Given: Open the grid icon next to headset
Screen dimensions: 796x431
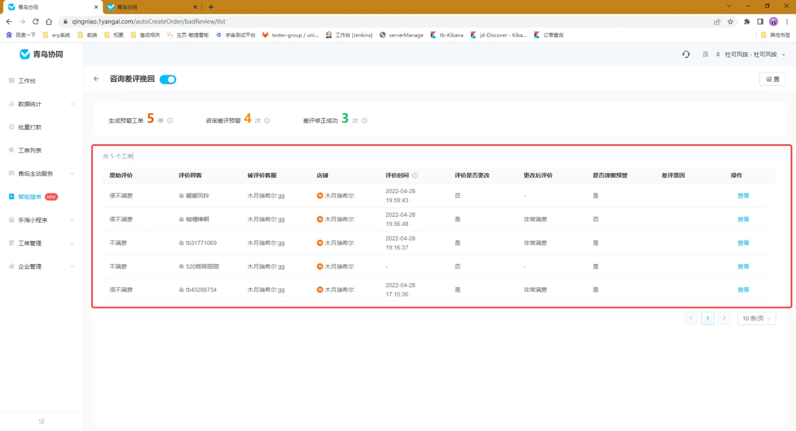Looking at the screenshot, I should [705, 54].
